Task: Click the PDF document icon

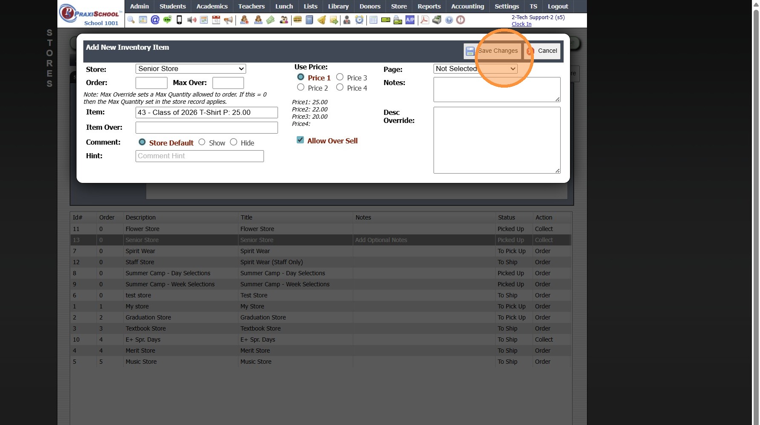Action: (425, 20)
